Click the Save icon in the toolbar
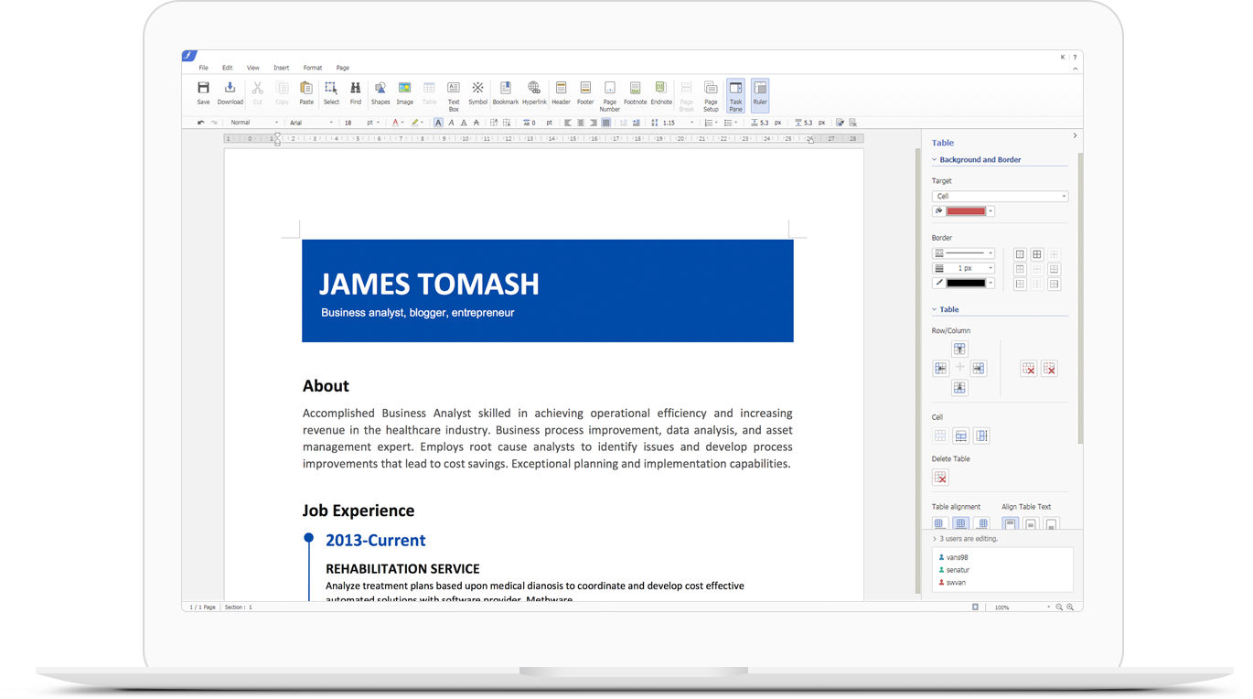 (203, 92)
